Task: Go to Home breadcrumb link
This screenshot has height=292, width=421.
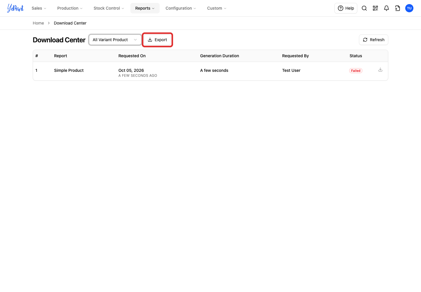Action: pyautogui.click(x=38, y=23)
